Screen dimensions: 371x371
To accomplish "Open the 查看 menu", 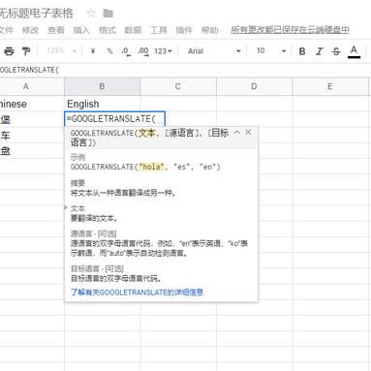I will coord(56,30).
